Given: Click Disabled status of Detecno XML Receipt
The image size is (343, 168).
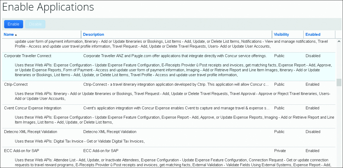Looking at the screenshot, I should 313,132.
